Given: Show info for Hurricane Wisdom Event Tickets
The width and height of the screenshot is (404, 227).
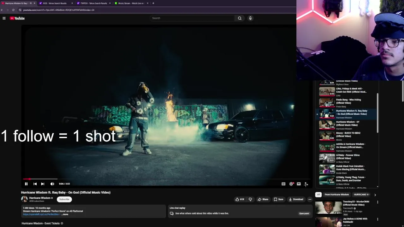Looking at the screenshot, I should tap(62, 224).
